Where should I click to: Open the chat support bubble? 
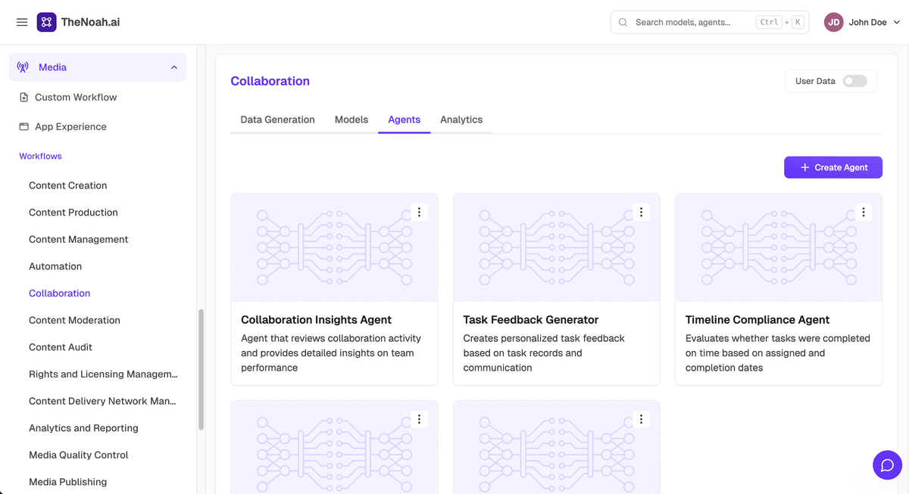point(887,464)
